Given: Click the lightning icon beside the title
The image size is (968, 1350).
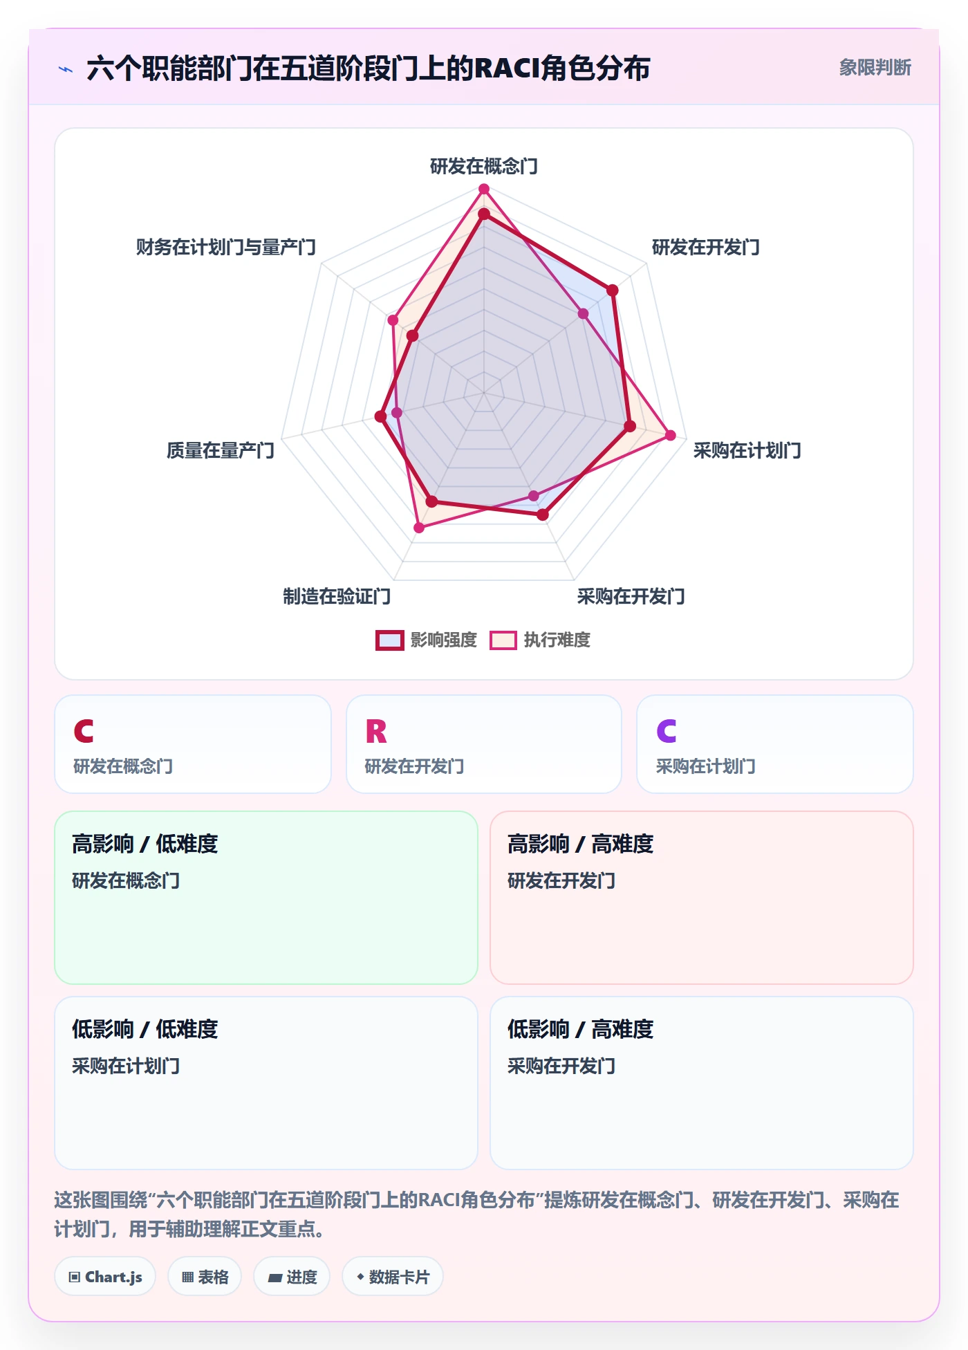Looking at the screenshot, I should (x=66, y=69).
